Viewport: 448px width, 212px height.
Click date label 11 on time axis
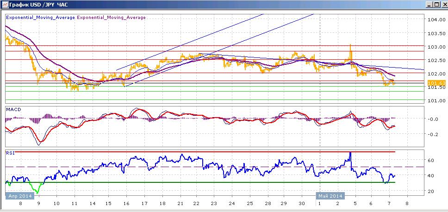pos(75,204)
